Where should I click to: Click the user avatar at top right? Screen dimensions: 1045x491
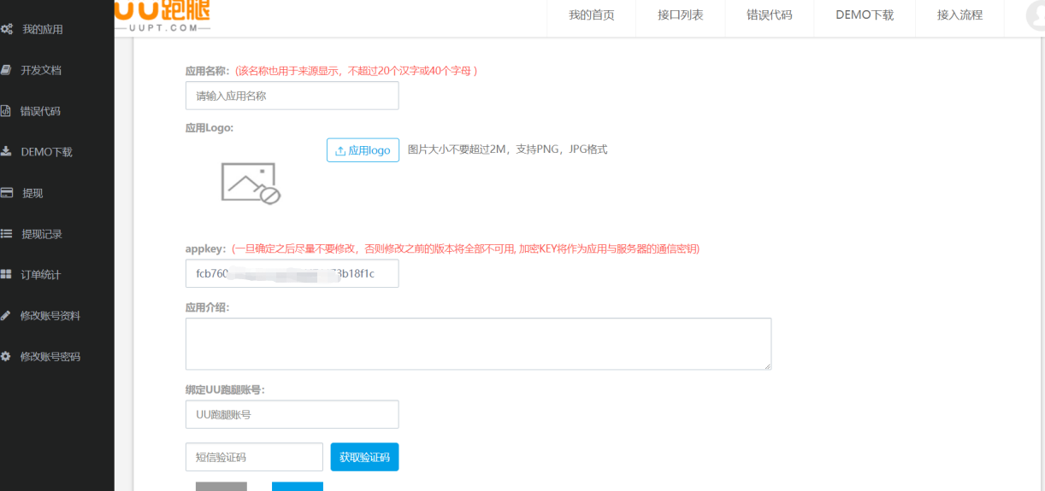click(1036, 16)
